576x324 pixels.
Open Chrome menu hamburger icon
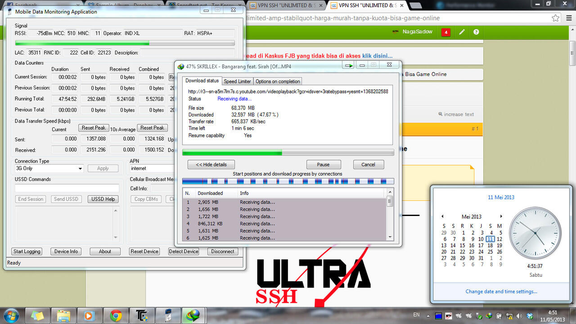pos(568,18)
